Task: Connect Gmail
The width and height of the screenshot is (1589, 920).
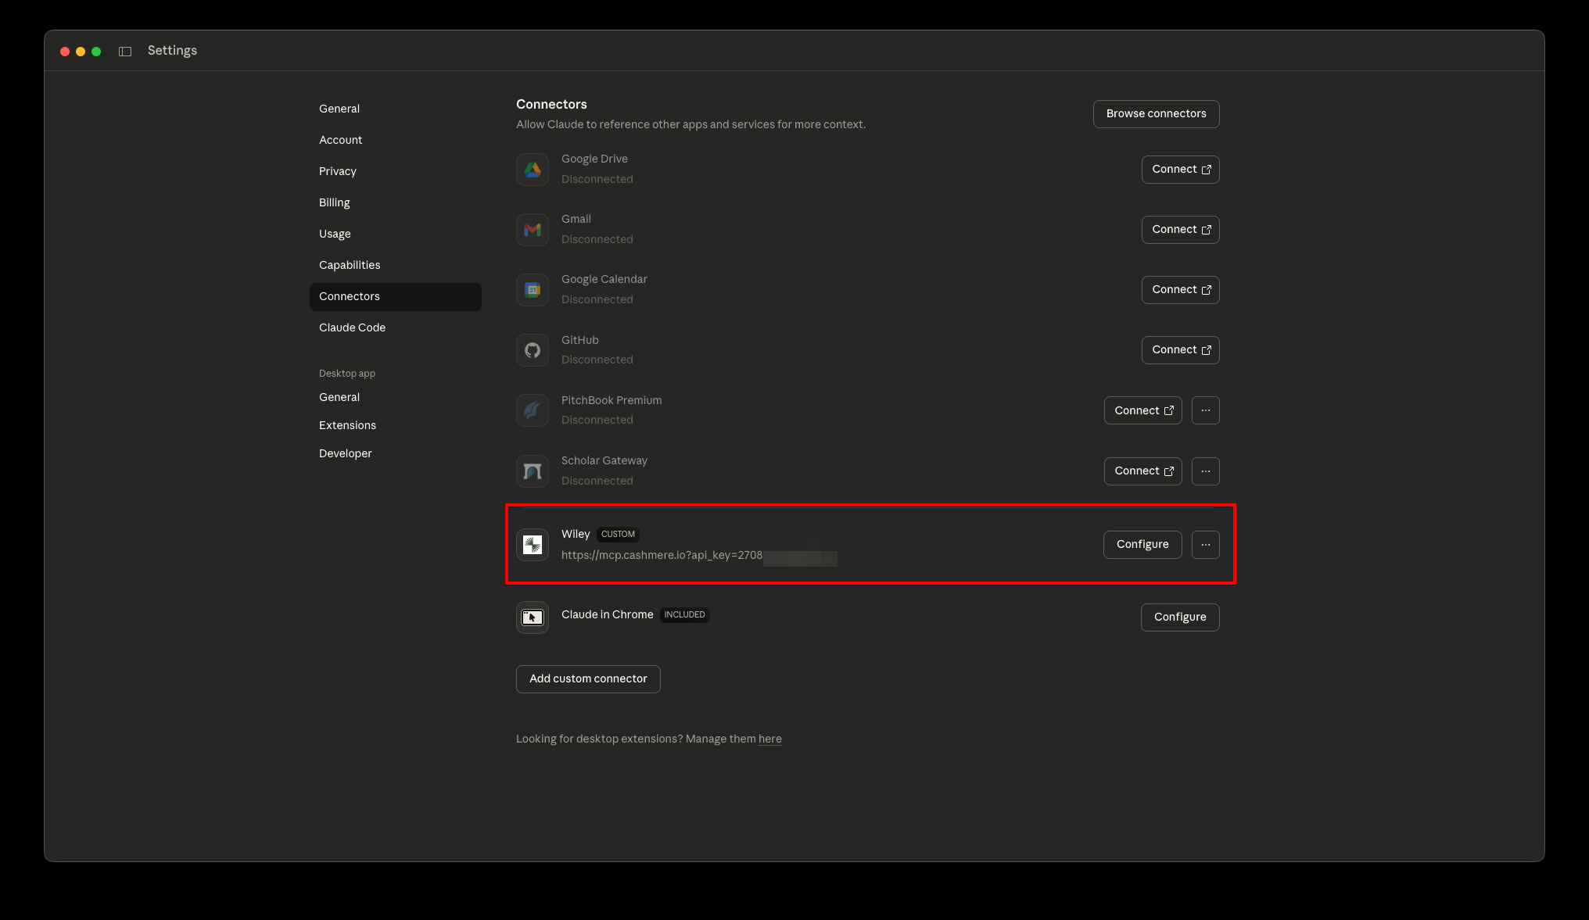Action: (1181, 230)
